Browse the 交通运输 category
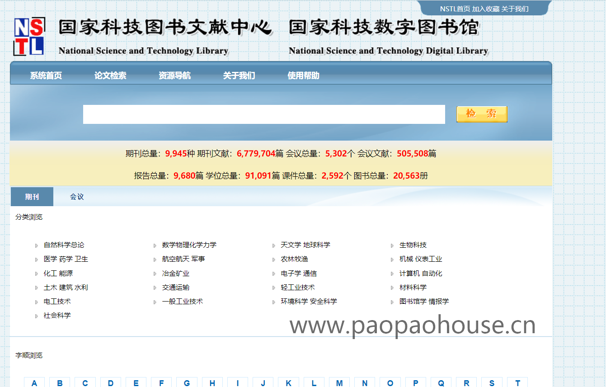The height and width of the screenshot is (387, 606). point(176,288)
